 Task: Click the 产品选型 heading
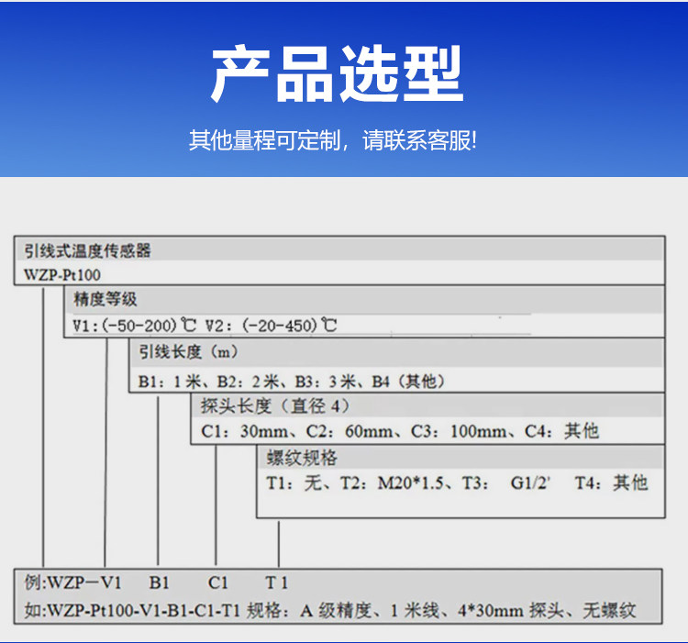337,73
